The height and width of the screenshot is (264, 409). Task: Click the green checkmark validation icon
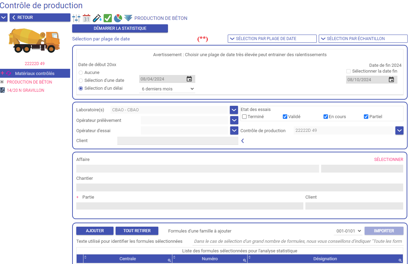[x=108, y=18]
